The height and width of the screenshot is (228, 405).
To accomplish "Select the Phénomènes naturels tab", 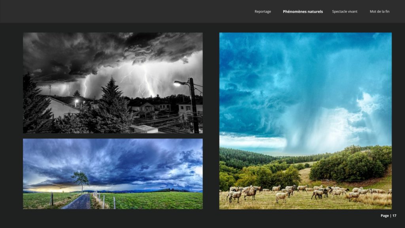I will [303, 11].
